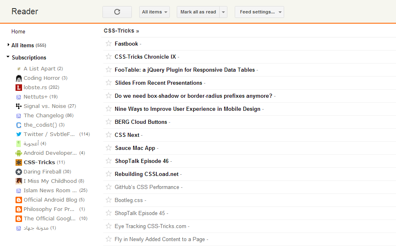This screenshot has width=396, height=246.
Task: Click The Official Googl... Blogger icon
Action: (x=19, y=219)
